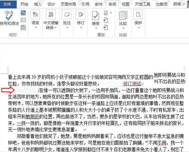Click the ABC 123 word count icon
The width and height of the screenshot is (189, 152).
tap(23, 27)
